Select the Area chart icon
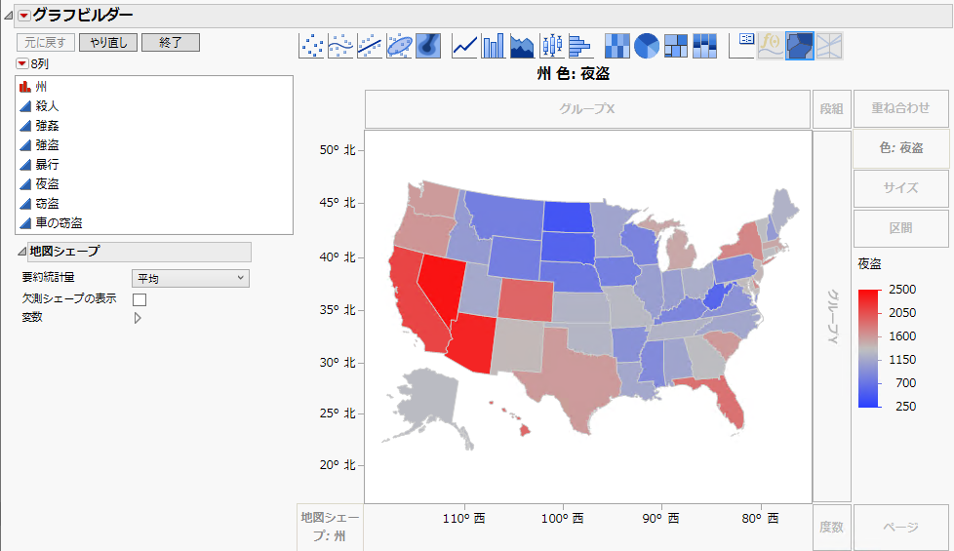This screenshot has height=551, width=954. (522, 46)
